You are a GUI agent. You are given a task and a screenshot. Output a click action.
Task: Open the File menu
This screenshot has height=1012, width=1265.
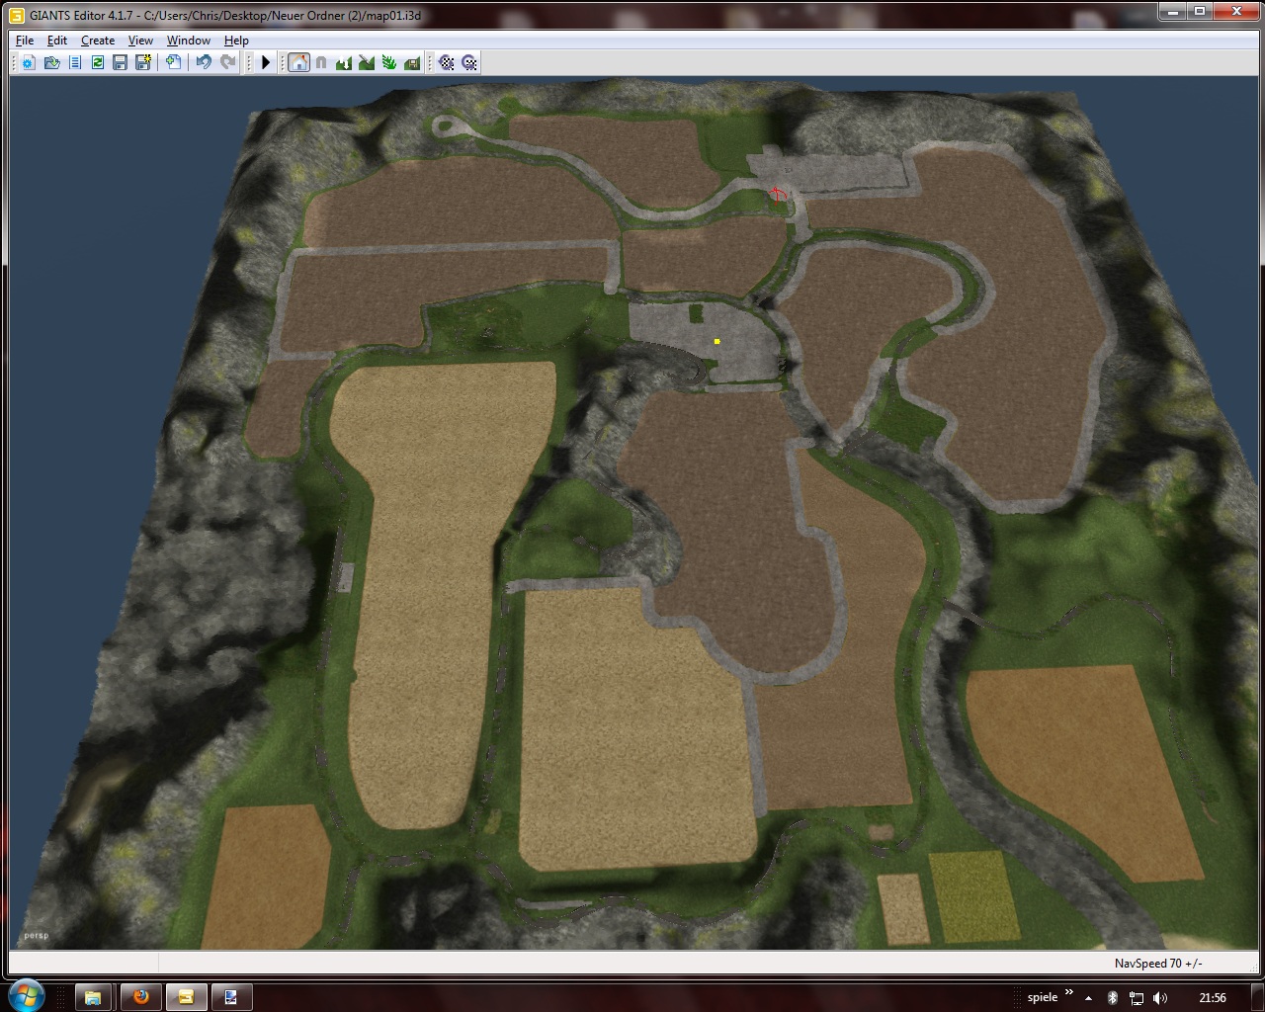click(x=25, y=41)
